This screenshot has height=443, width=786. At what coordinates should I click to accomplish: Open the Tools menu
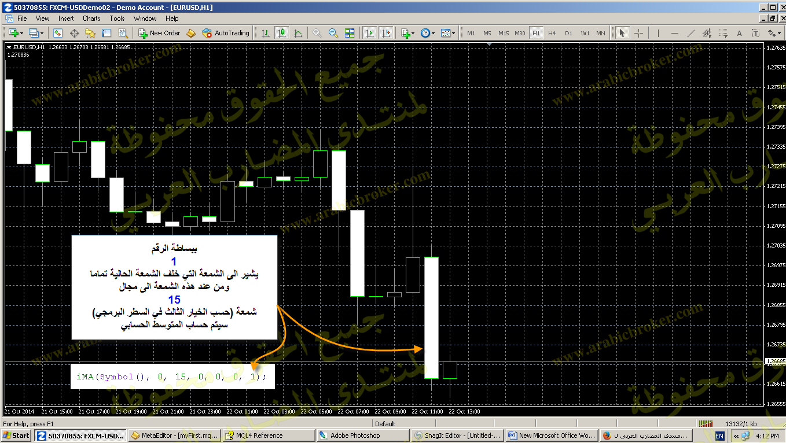tap(117, 19)
